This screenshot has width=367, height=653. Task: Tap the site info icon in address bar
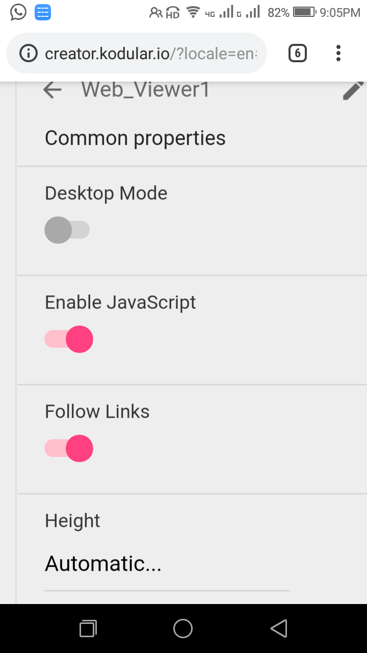click(x=29, y=53)
